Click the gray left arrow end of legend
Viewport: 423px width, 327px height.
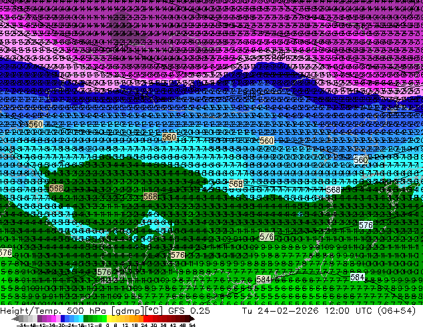coord(15,318)
